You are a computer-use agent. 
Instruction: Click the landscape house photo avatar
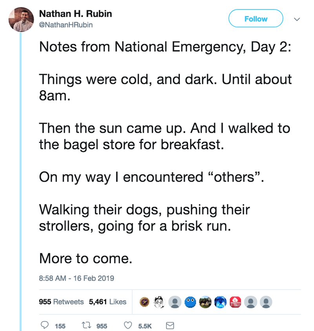(x=204, y=302)
